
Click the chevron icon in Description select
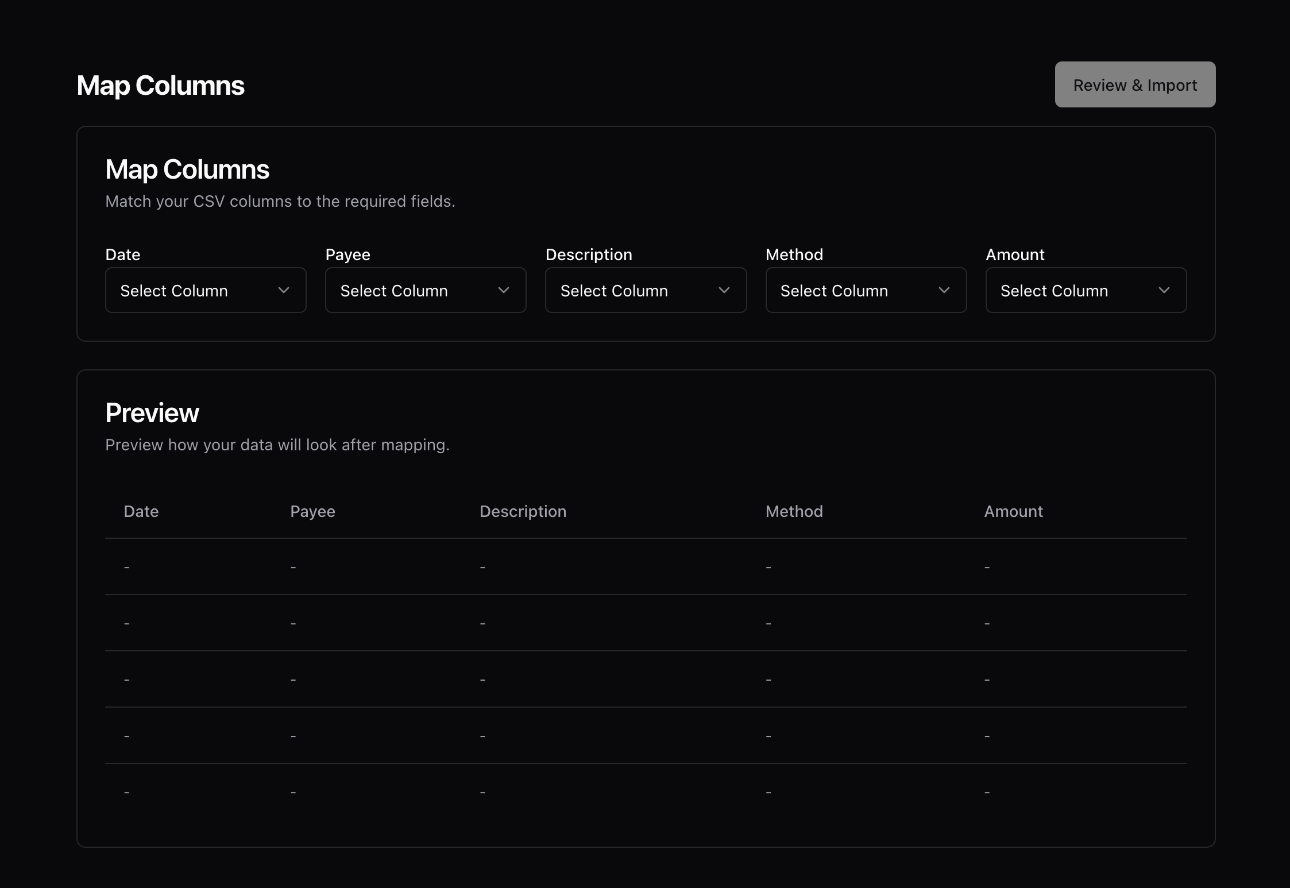tap(724, 290)
